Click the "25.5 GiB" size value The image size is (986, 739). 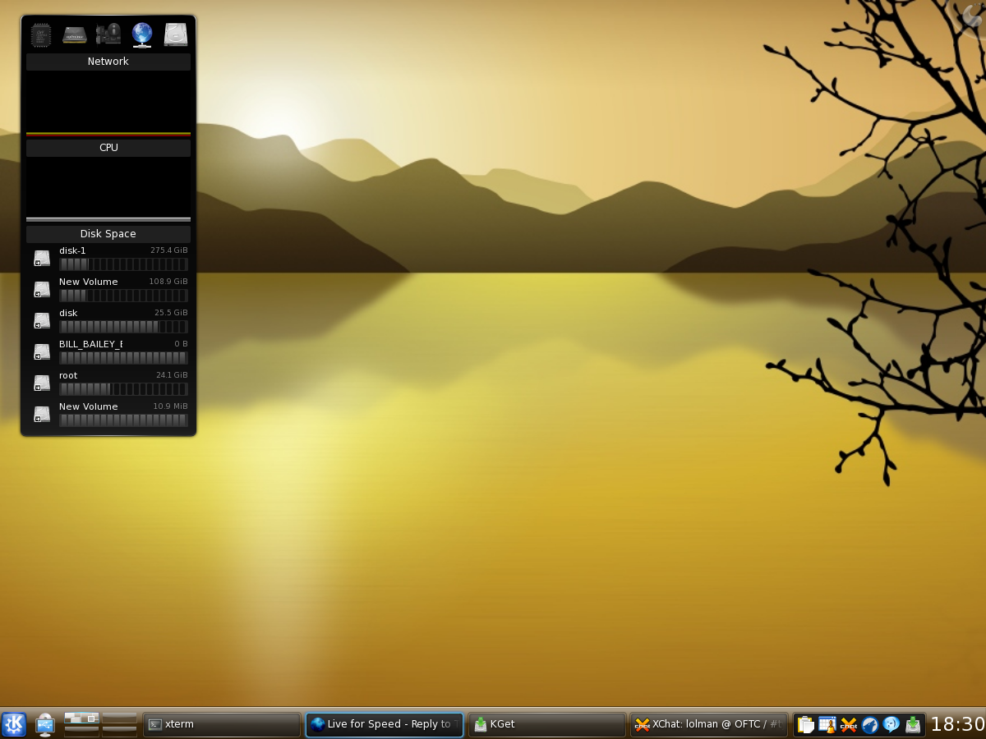pos(171,313)
